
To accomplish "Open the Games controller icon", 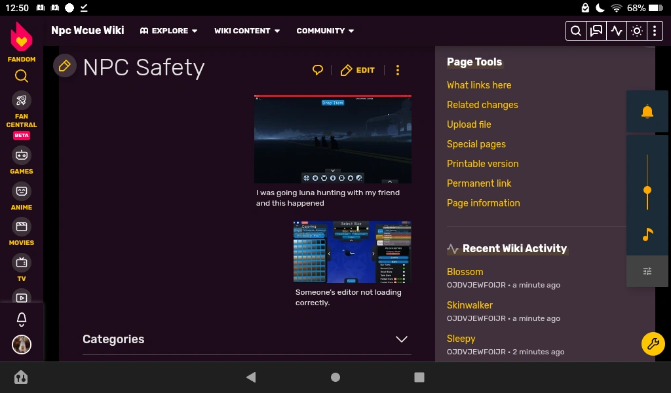I will click(x=22, y=155).
